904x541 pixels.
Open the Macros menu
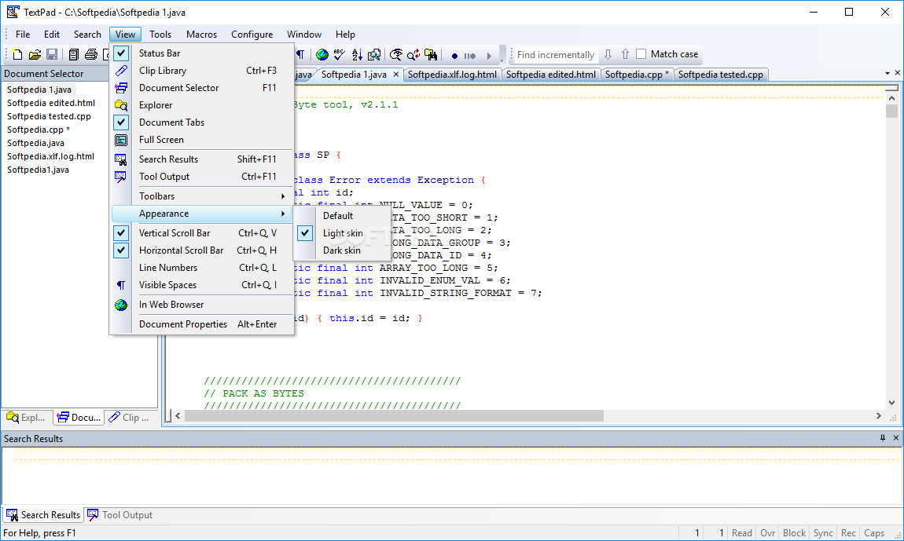(x=202, y=35)
